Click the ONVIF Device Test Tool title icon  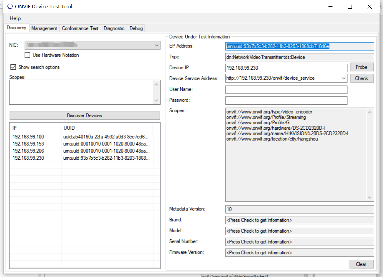click(x=10, y=7)
